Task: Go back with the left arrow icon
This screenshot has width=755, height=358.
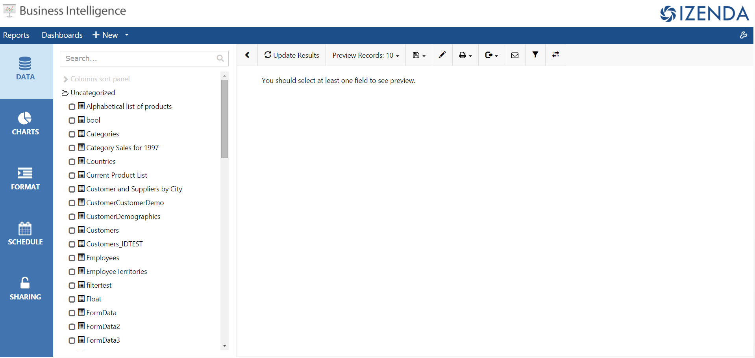Action: (x=248, y=55)
